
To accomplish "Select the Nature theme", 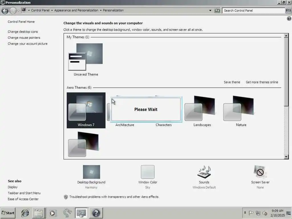I will coord(241,111).
